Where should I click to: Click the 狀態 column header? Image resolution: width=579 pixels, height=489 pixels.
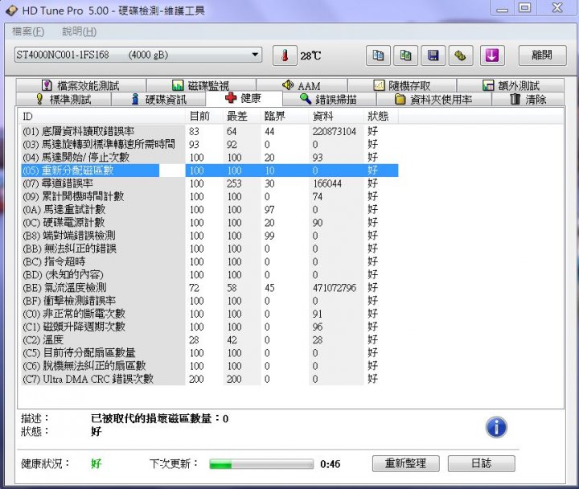pyautogui.click(x=380, y=117)
